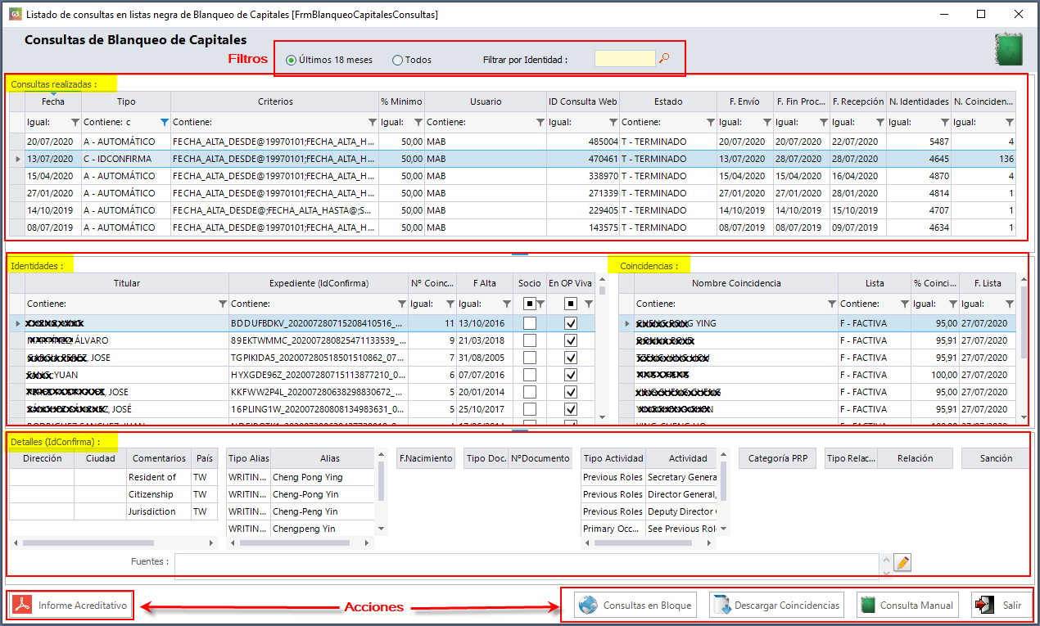Toggle Socio checkbox in the 13/10/2016 row
This screenshot has width=1040, height=626.
coord(530,323)
